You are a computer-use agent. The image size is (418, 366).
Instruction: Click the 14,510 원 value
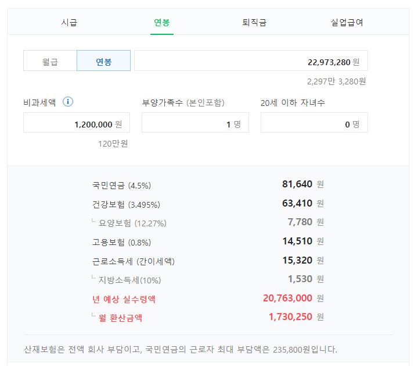click(303, 241)
